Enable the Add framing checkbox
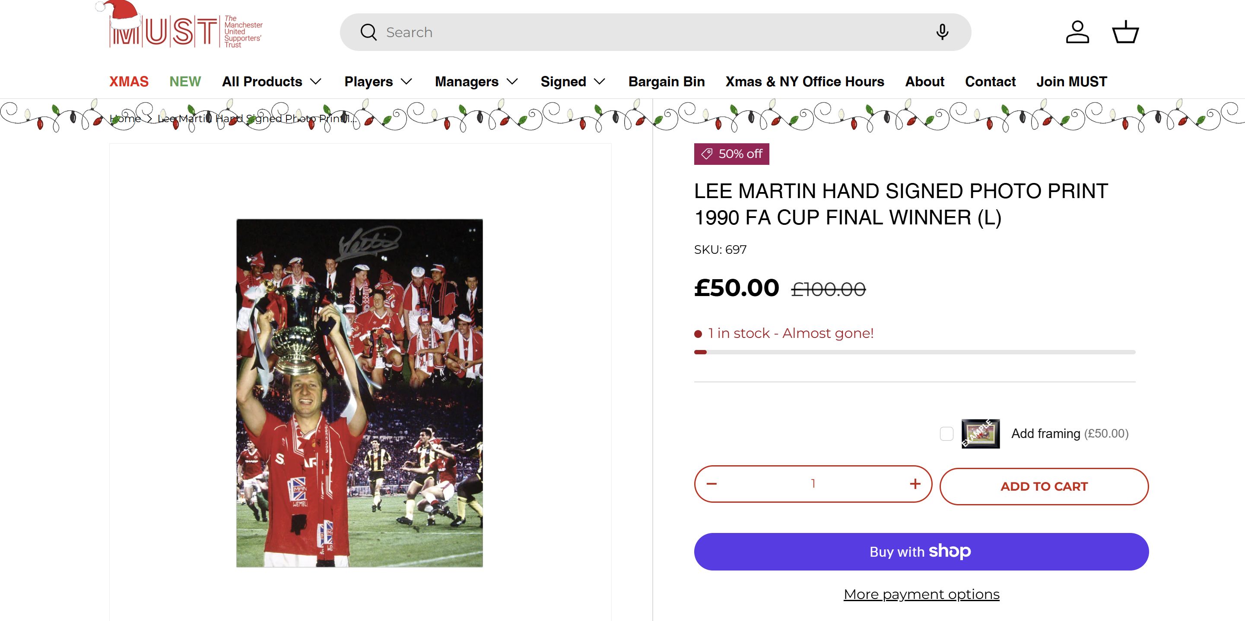 pos(946,434)
